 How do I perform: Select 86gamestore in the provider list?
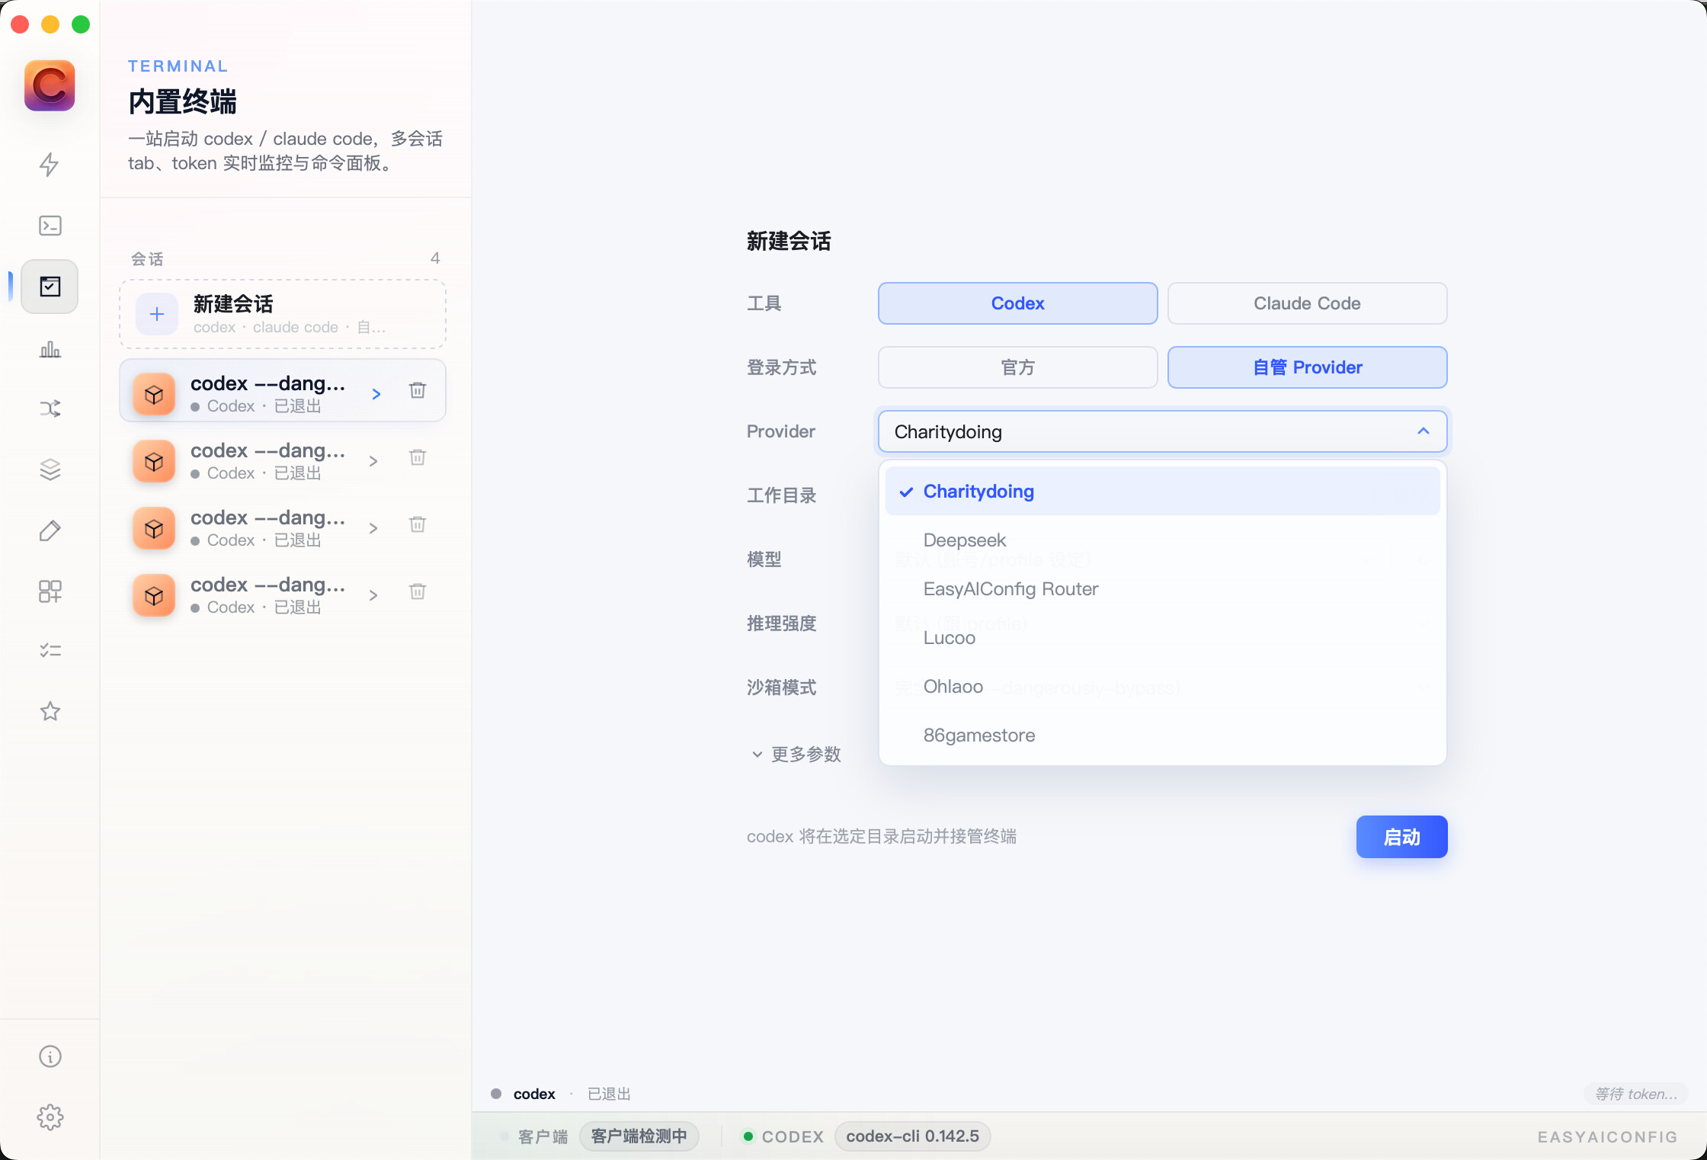click(x=1162, y=735)
